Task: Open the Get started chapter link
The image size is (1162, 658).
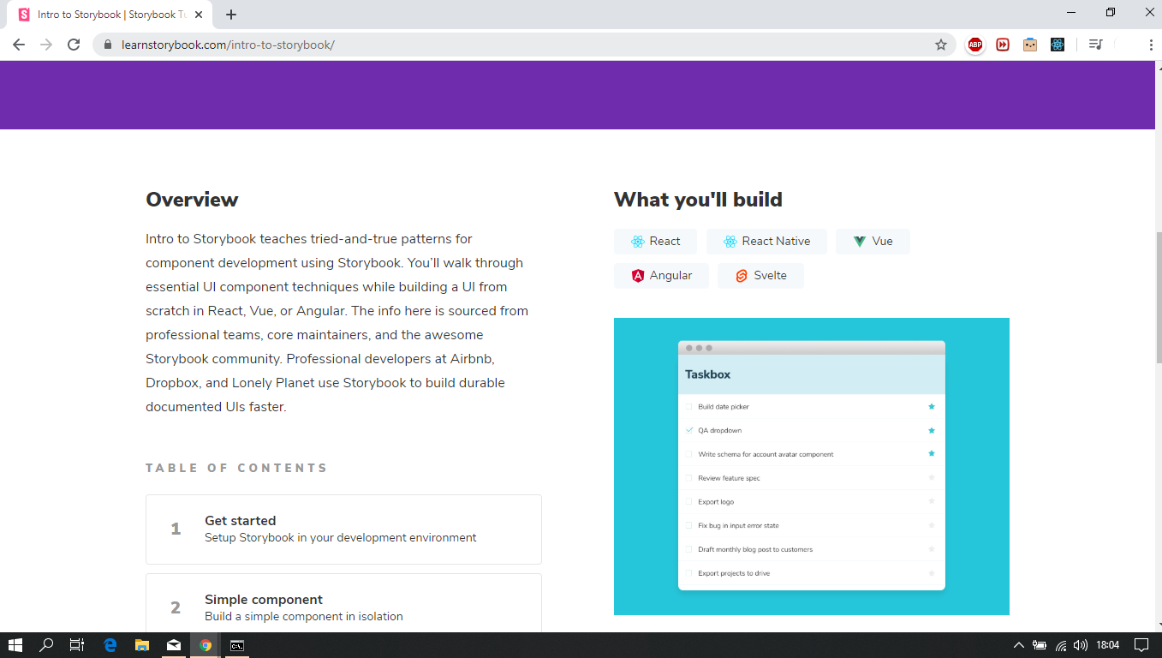Action: tap(240, 520)
